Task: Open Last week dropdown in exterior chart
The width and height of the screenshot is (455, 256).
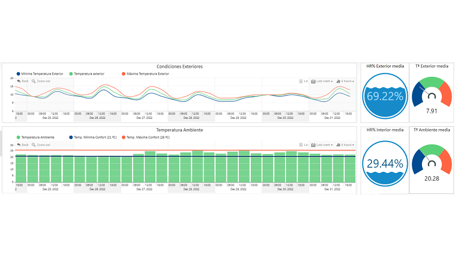Action: tap(322, 81)
